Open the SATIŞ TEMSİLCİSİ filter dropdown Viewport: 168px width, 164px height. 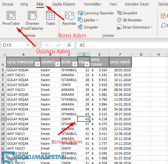(x=38, y=64)
